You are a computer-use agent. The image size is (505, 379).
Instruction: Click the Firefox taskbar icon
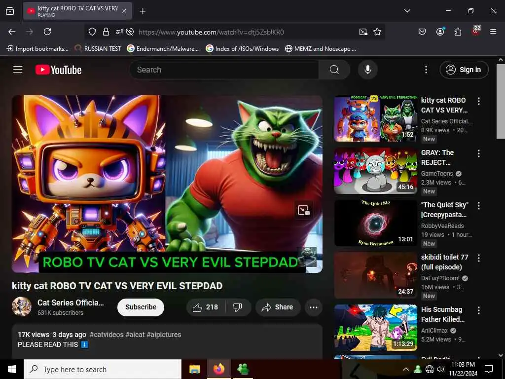click(x=218, y=369)
